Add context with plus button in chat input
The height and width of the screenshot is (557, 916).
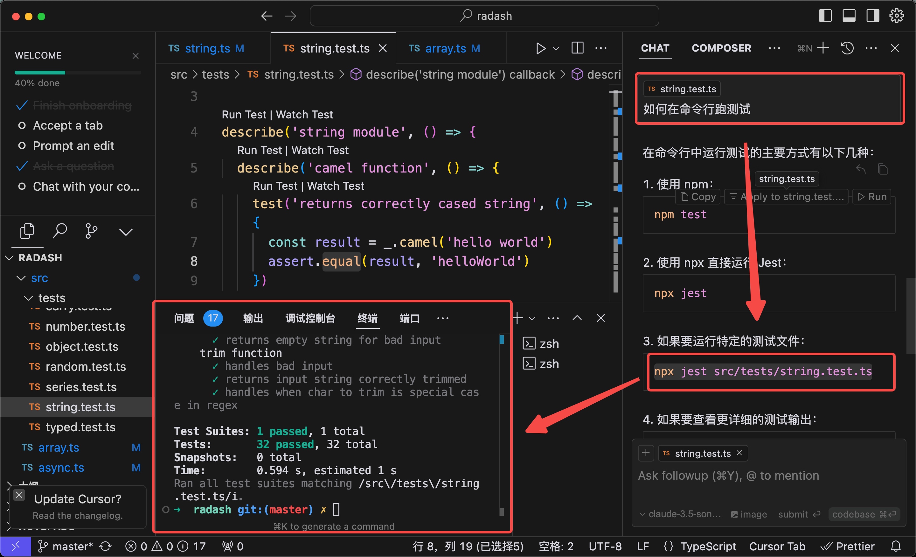(x=646, y=453)
